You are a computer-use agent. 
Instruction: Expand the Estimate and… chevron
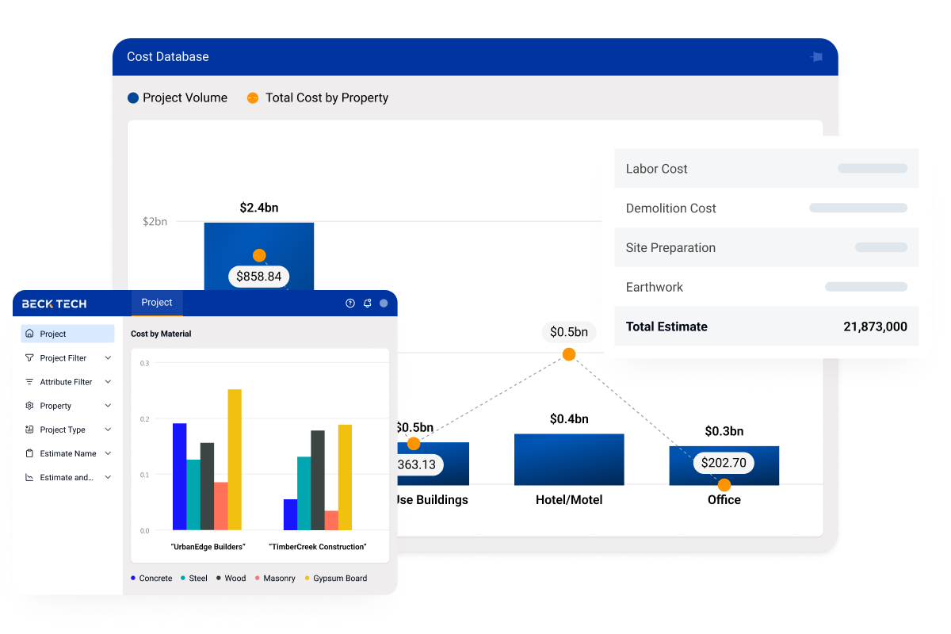pos(108,477)
